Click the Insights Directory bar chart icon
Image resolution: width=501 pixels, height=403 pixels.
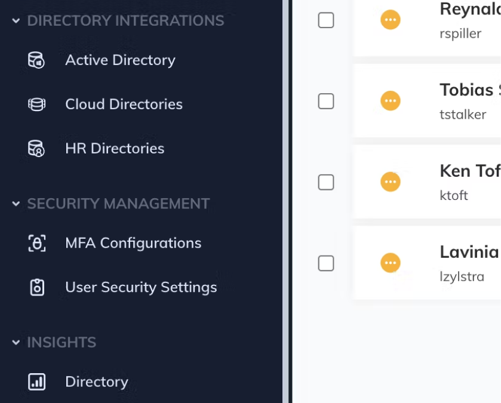pos(36,382)
